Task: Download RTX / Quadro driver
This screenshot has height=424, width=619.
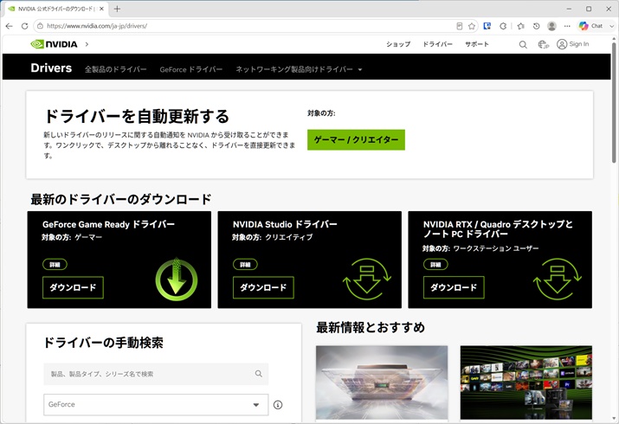Action: point(454,287)
